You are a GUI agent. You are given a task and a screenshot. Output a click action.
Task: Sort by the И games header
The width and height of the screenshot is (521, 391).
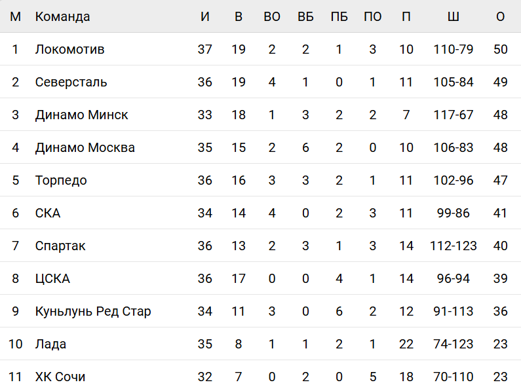tap(205, 16)
